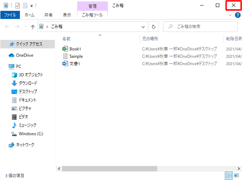Click the 文書1 file name
Screen dimensions: 242x180
pyautogui.click(x=75, y=64)
